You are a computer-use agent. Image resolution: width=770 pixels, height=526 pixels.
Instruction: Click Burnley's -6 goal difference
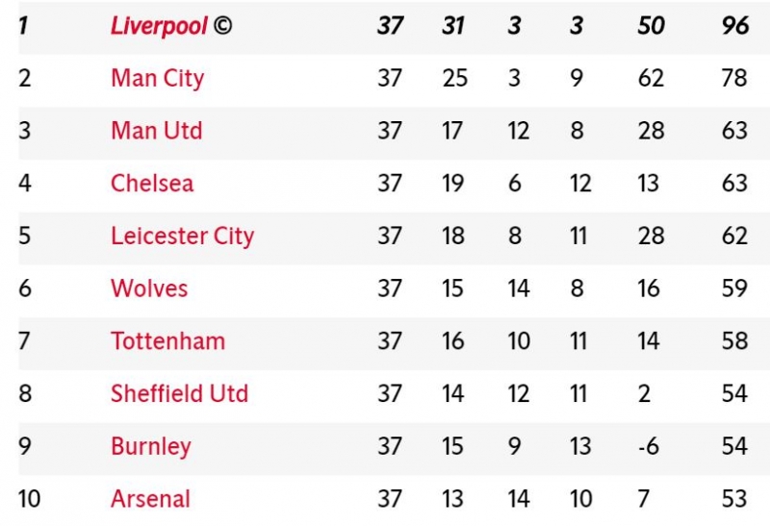[650, 446]
